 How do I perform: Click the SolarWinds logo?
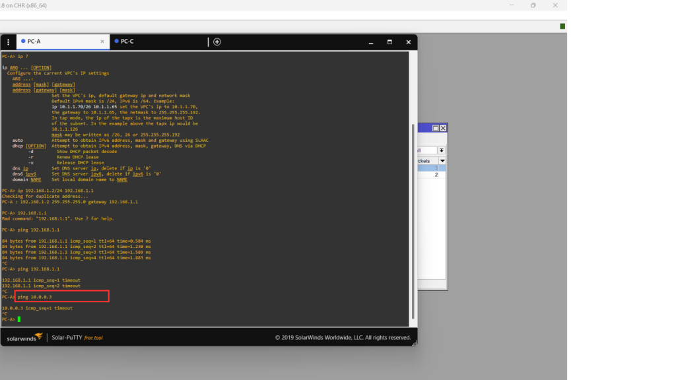click(25, 337)
